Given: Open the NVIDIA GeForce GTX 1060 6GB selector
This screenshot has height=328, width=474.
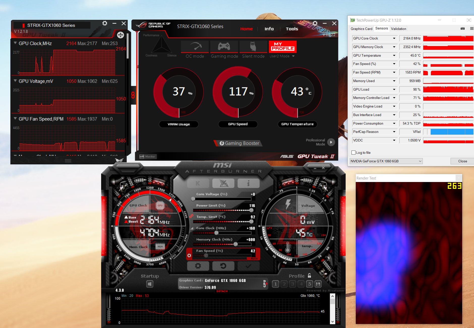Looking at the screenshot, I should coord(386,161).
